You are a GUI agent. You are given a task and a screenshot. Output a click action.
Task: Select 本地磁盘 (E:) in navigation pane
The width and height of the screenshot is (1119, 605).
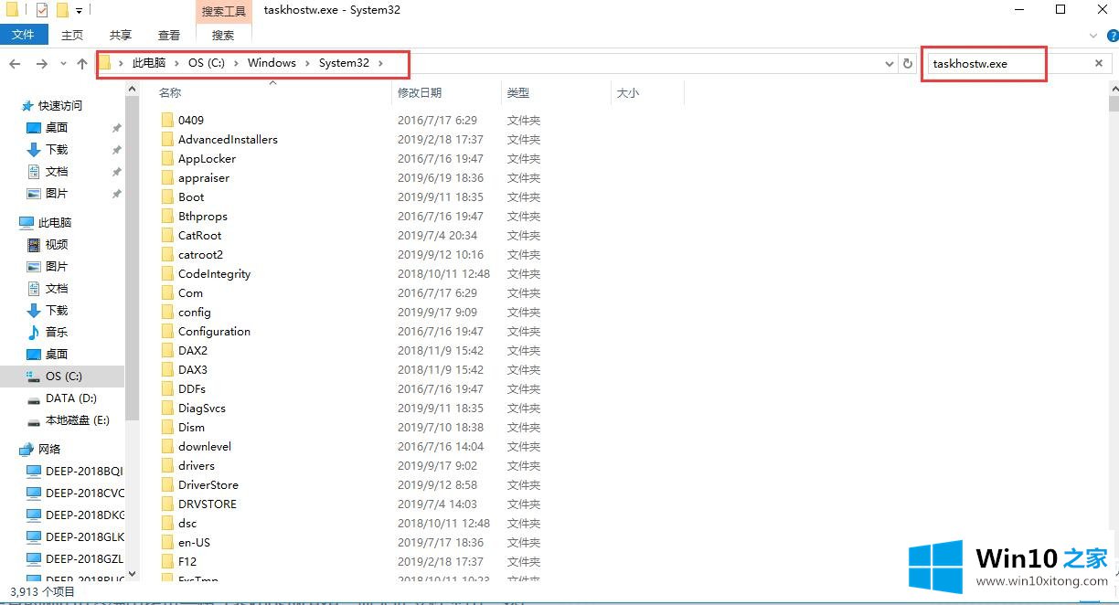pyautogui.click(x=78, y=420)
